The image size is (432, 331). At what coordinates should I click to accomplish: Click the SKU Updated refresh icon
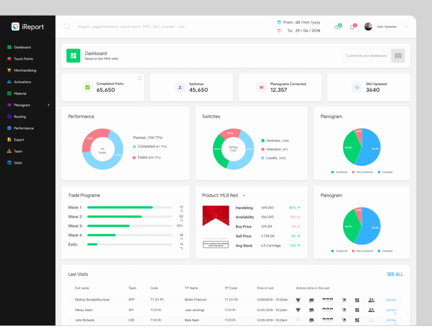click(x=357, y=87)
